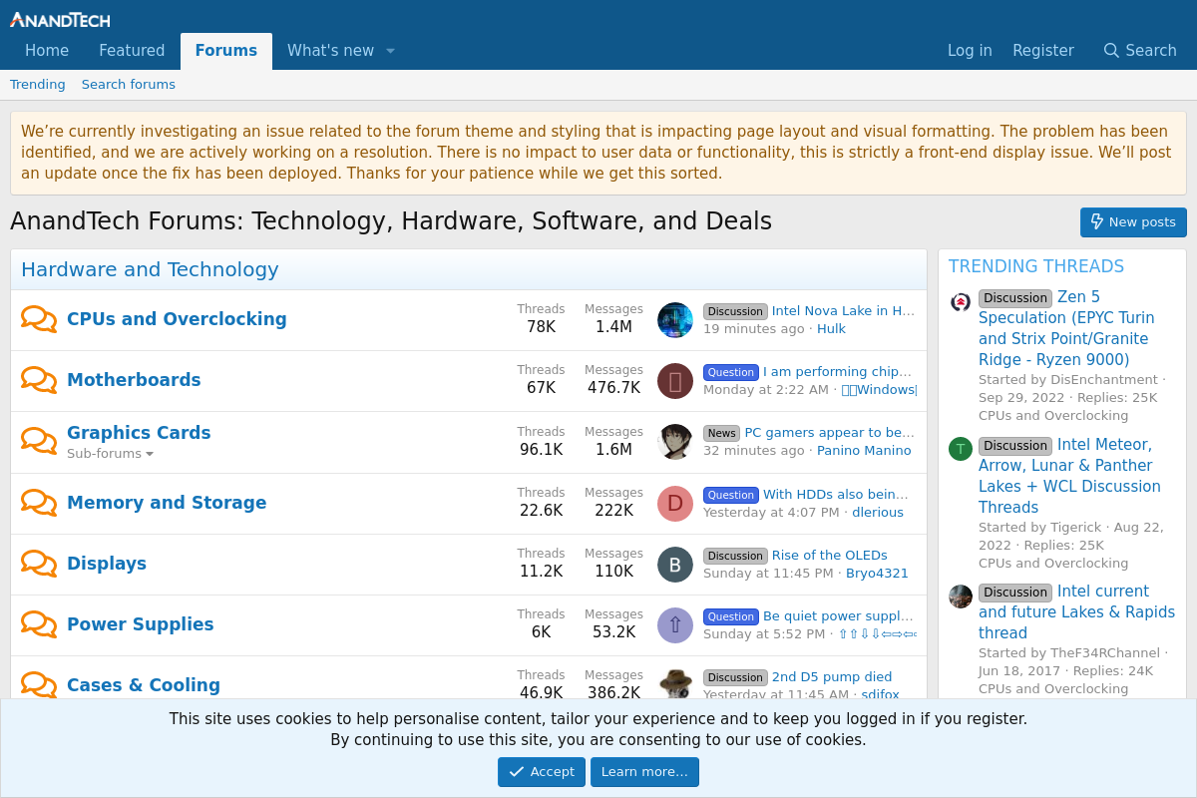The image size is (1197, 798).
Task: Open 'With HDDs also being' question thread
Action: [x=836, y=495]
